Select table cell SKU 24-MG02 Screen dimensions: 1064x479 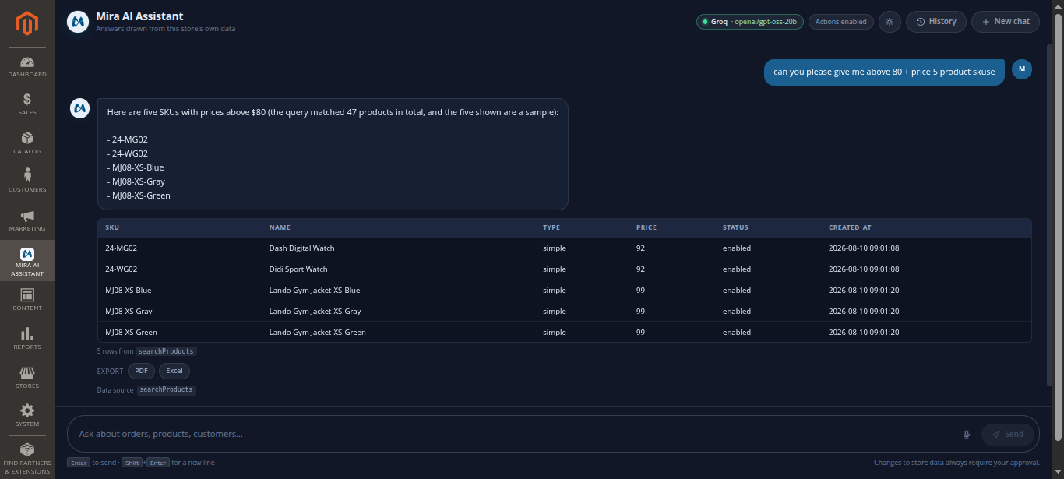click(x=121, y=248)
